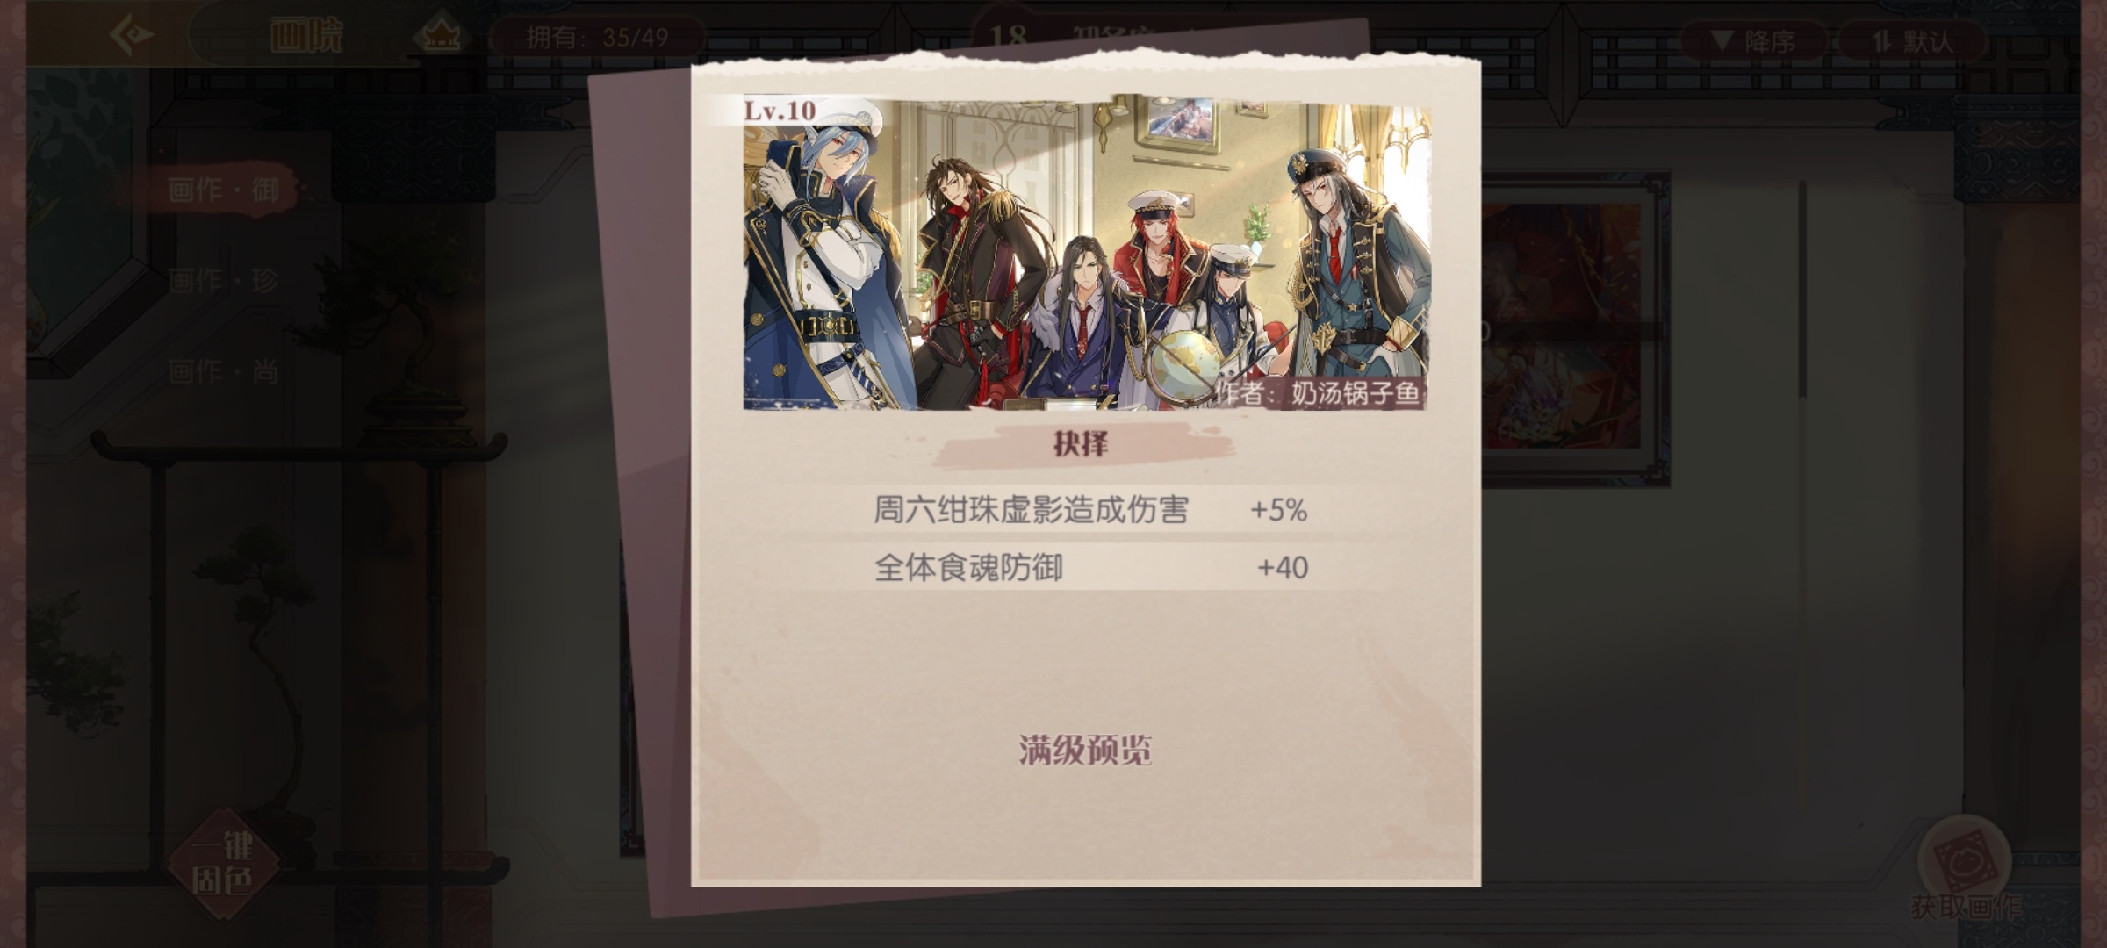This screenshot has height=948, width=2107.
Task: Click the 画院 header title
Action: pos(306,38)
